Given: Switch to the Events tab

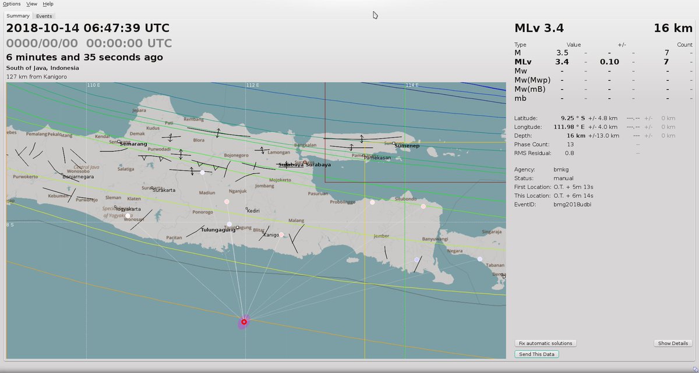Looking at the screenshot, I should (44, 16).
